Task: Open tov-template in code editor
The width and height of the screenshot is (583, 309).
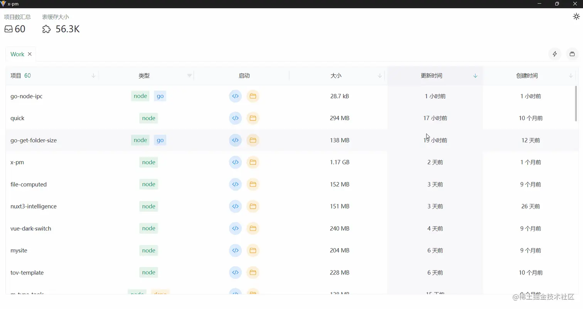Action: (x=235, y=272)
